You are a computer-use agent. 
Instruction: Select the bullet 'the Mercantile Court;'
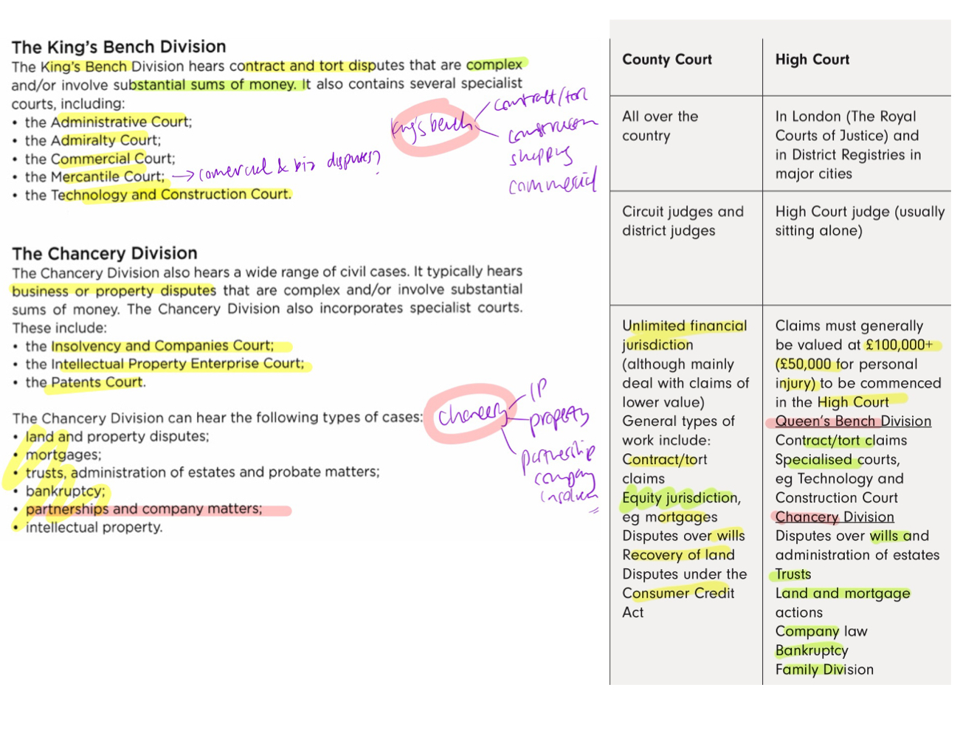(95, 176)
